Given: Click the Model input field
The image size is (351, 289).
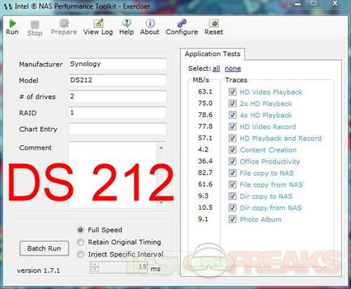Looking at the screenshot, I should pos(117,80).
